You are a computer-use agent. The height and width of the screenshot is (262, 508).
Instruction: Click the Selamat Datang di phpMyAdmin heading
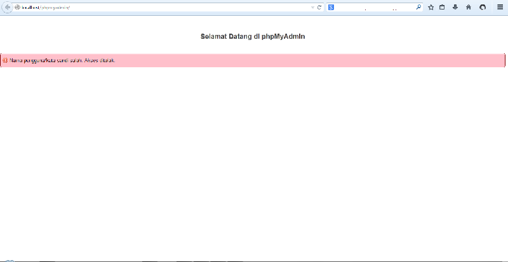(x=253, y=37)
